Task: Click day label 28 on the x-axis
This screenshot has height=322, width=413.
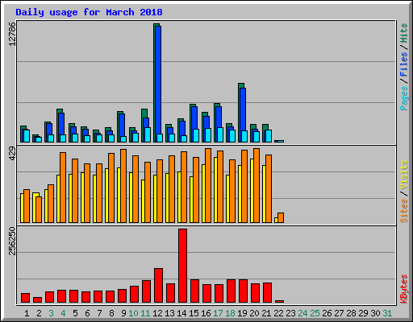Action: [351, 313]
